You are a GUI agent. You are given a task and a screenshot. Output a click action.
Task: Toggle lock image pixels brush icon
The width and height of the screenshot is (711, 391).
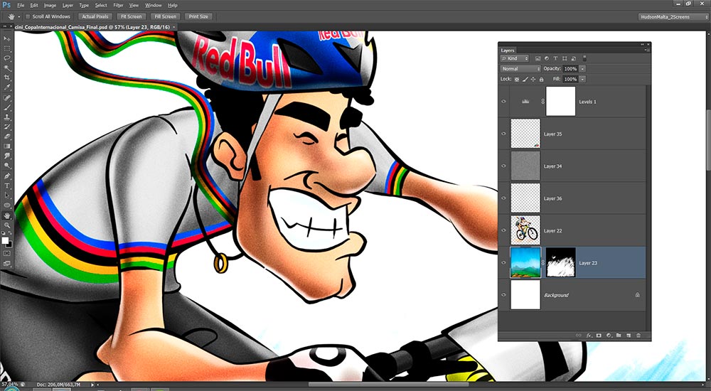(525, 80)
